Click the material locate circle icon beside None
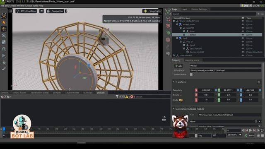The height and width of the screenshot is (149, 265). (x=256, y=121)
